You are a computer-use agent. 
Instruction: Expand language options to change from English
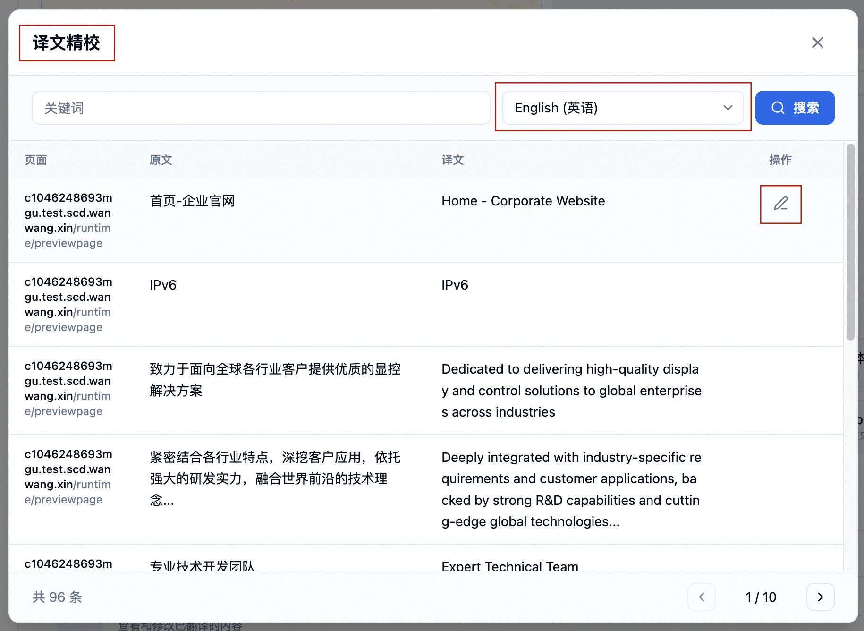pyautogui.click(x=622, y=108)
